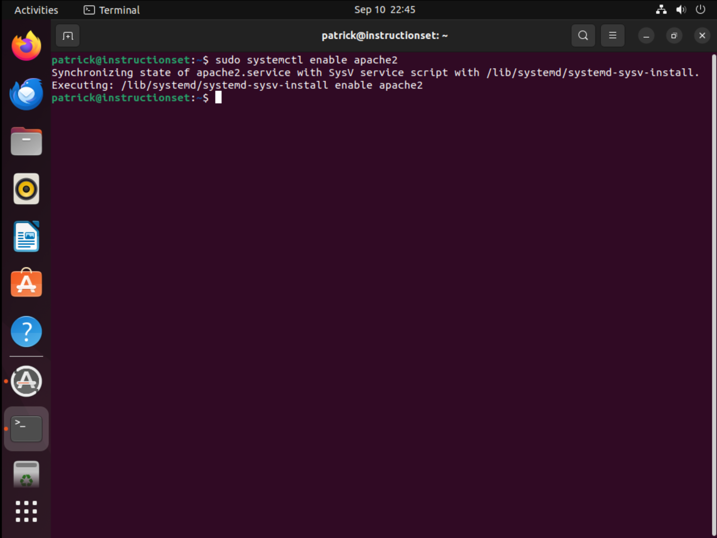The image size is (717, 538).
Task: Click the volume icon in system tray
Action: click(x=681, y=10)
